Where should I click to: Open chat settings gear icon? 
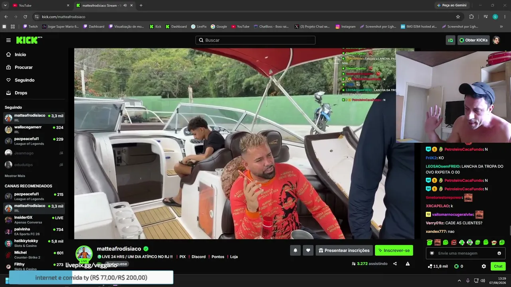pyautogui.click(x=484, y=266)
